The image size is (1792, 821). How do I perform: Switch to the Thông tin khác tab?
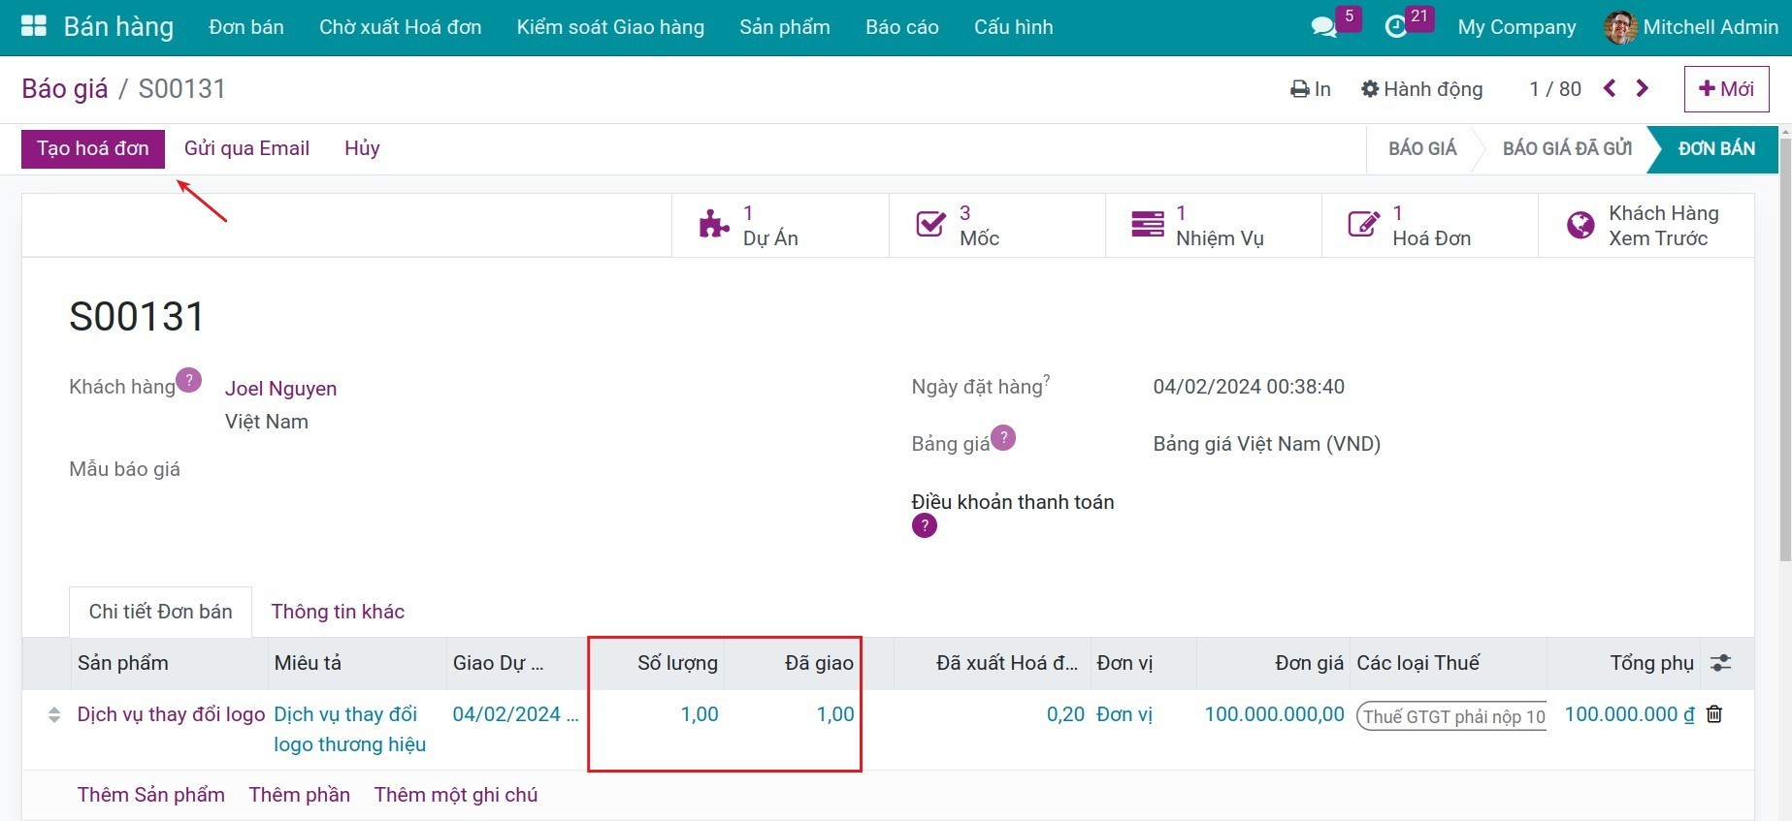[x=338, y=612]
